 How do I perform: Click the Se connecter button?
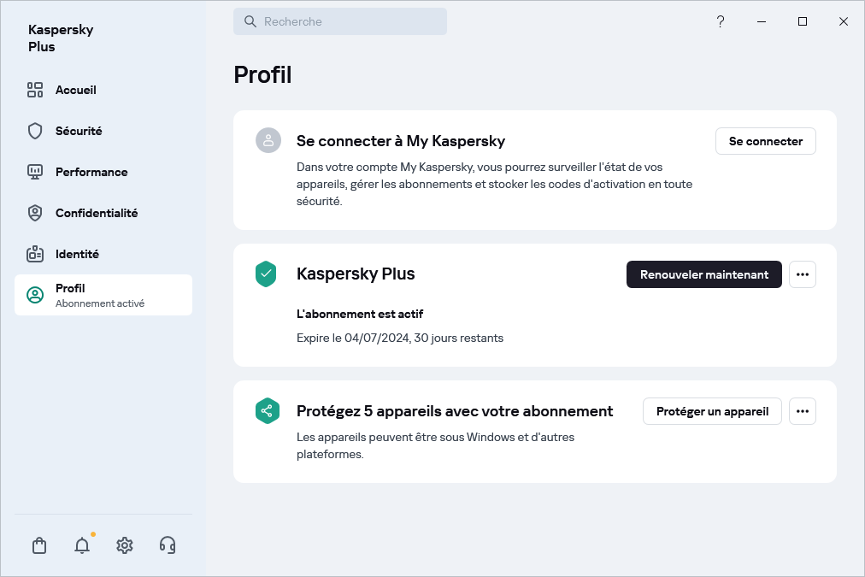[765, 141]
